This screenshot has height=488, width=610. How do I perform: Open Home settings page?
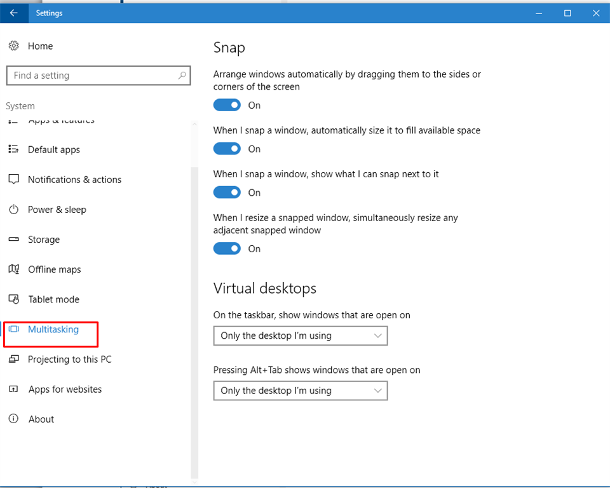pyautogui.click(x=41, y=46)
